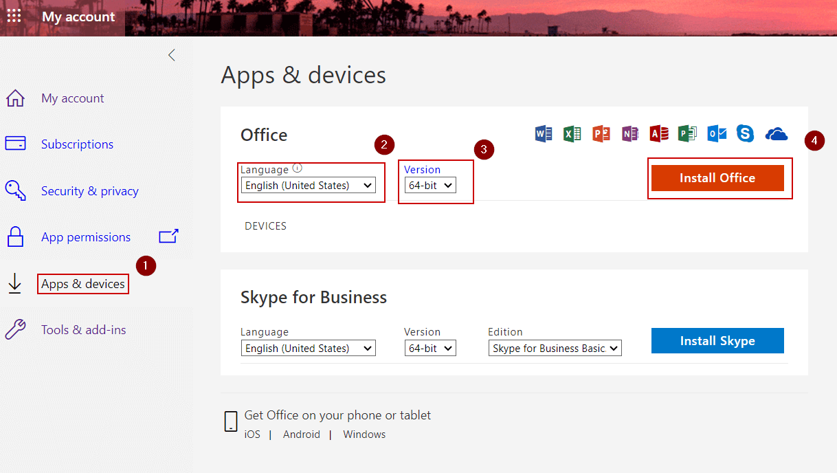Open the Office Version dropdown
This screenshot has width=837, height=473.
[430, 185]
